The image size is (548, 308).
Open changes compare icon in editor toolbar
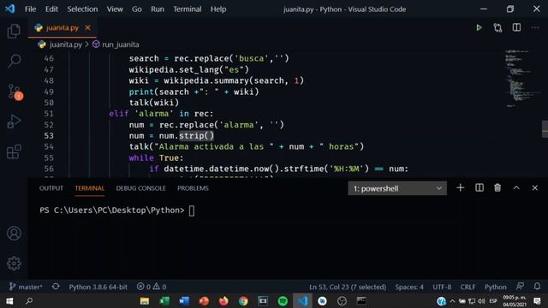pyautogui.click(x=497, y=27)
